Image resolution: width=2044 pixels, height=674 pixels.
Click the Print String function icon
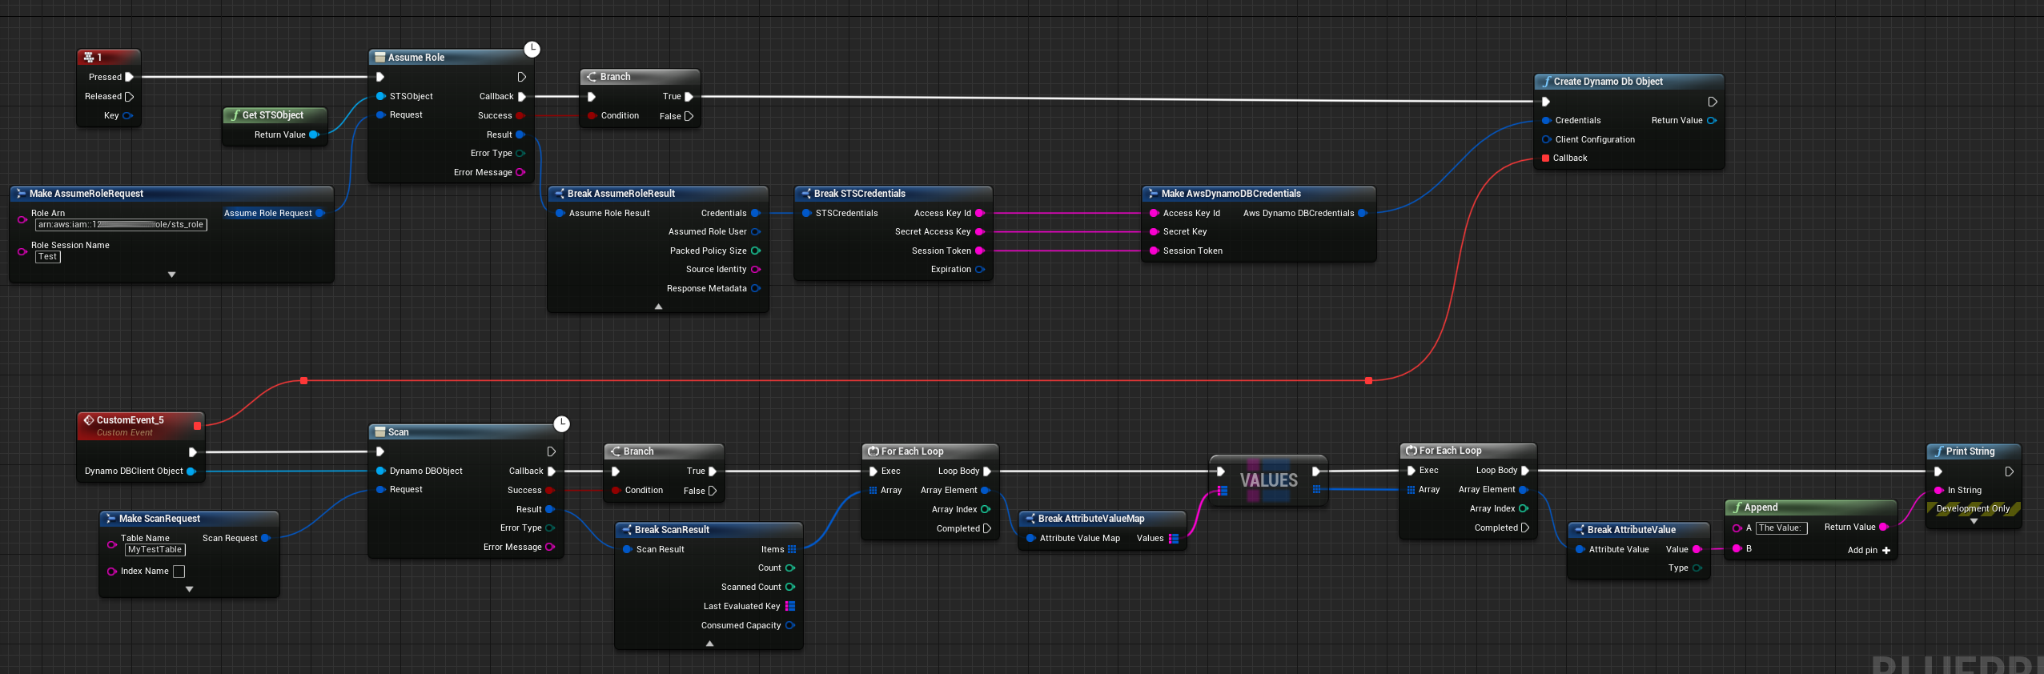[1939, 451]
